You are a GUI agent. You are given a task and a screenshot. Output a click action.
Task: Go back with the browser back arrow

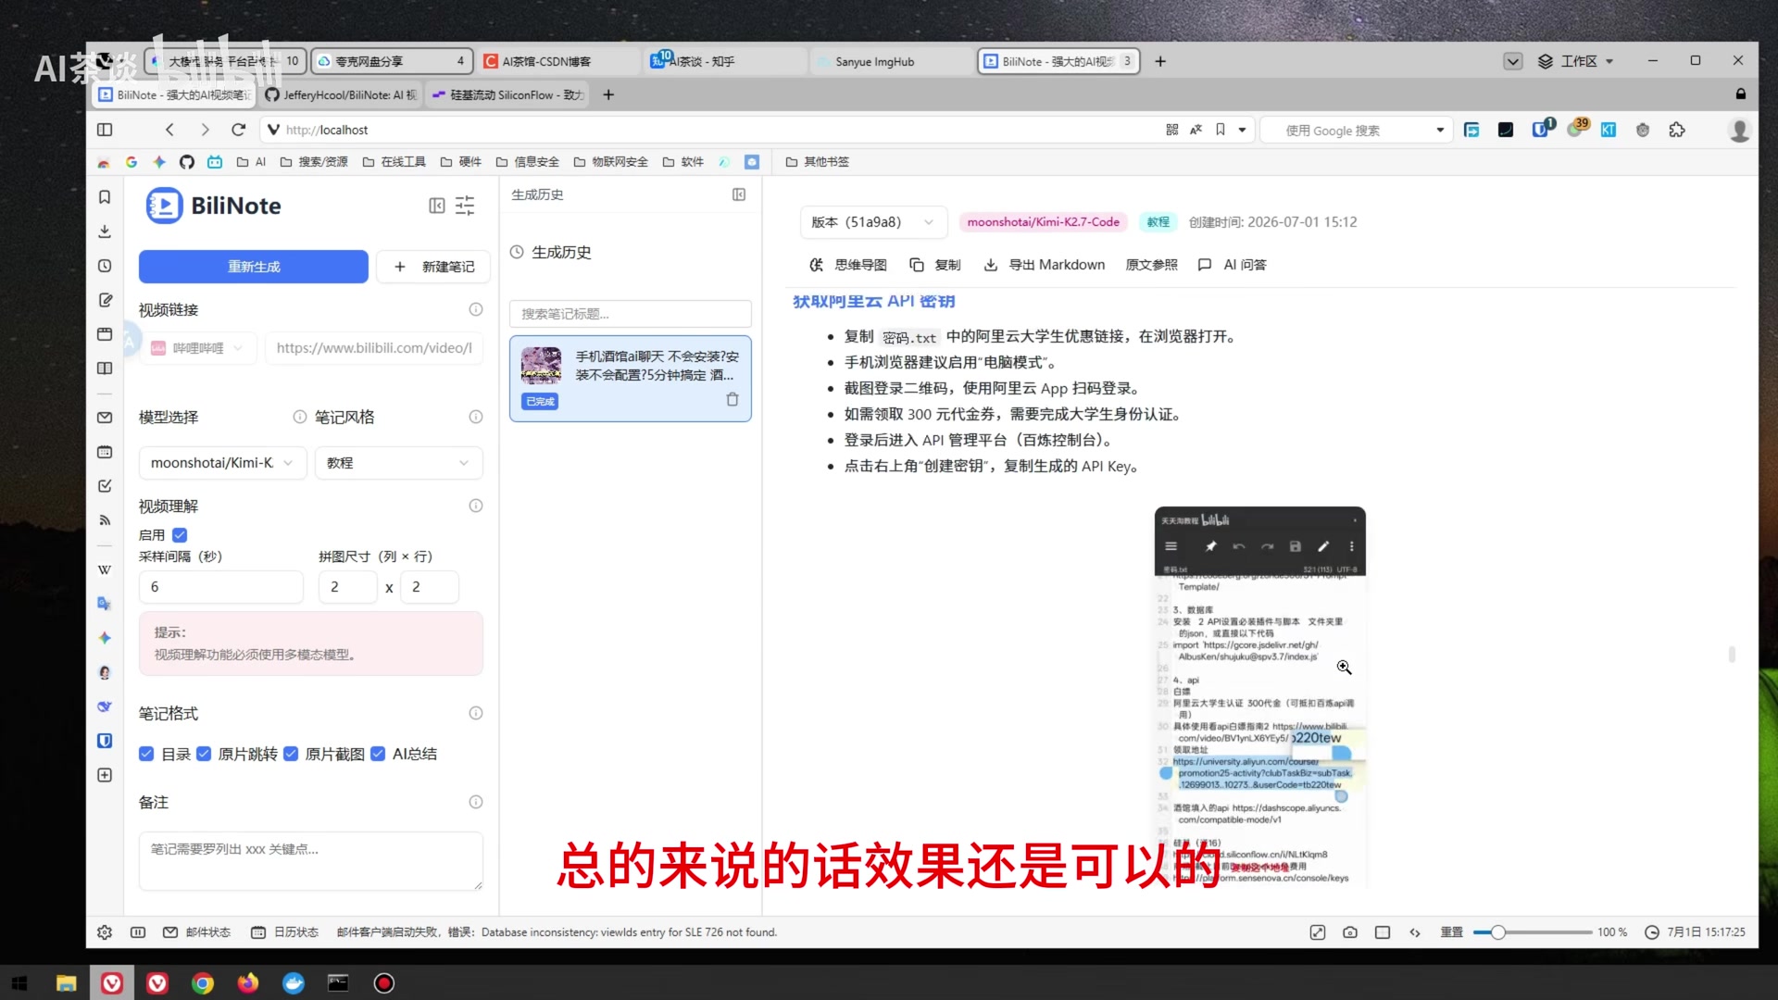click(x=169, y=130)
